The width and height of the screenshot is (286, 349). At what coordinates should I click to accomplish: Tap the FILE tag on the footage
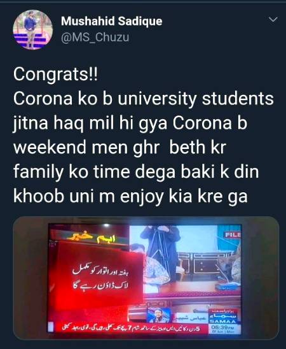click(x=233, y=234)
